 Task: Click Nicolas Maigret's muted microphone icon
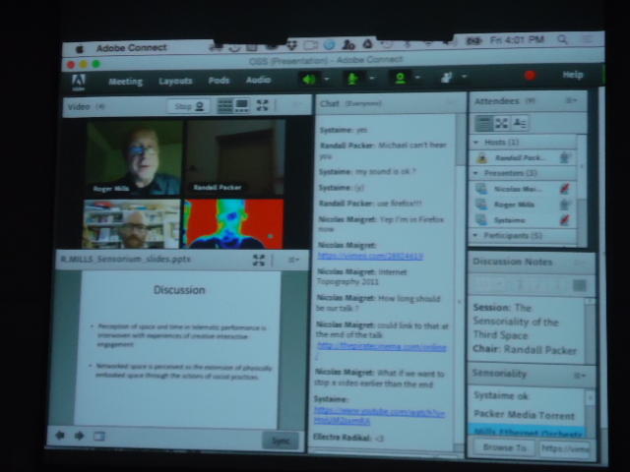point(565,188)
